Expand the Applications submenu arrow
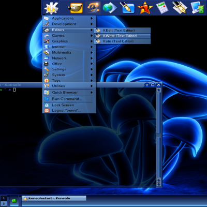 tap(92, 18)
